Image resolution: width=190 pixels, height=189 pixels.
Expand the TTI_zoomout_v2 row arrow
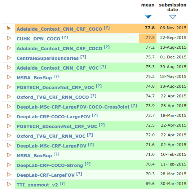click(x=9, y=184)
